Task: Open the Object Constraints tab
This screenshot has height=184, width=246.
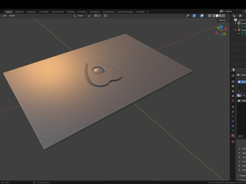Action: click(233, 126)
